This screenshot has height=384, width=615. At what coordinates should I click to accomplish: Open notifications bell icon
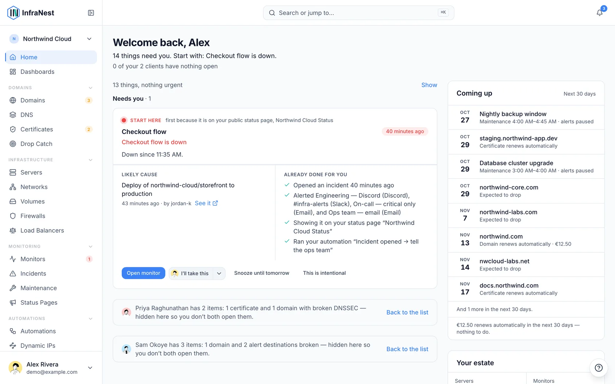coord(599,13)
